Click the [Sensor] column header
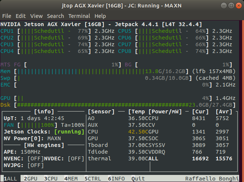Screen dimensions: 244x182 pos(101,112)
